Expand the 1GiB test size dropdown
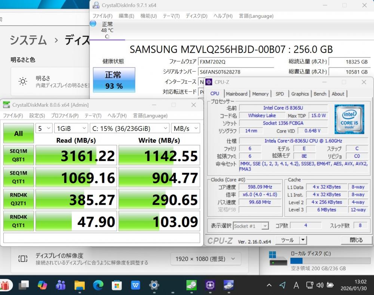 tap(71, 128)
